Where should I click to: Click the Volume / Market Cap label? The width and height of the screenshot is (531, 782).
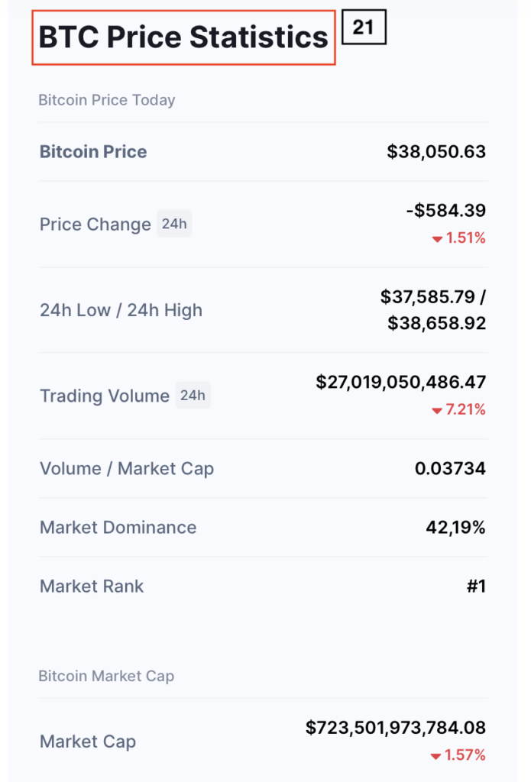[x=127, y=469]
